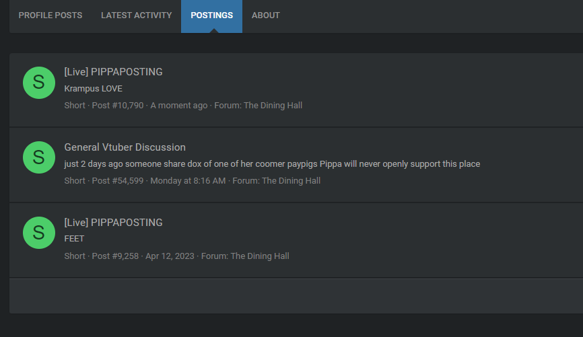Open the FEET post snippet

coord(74,239)
